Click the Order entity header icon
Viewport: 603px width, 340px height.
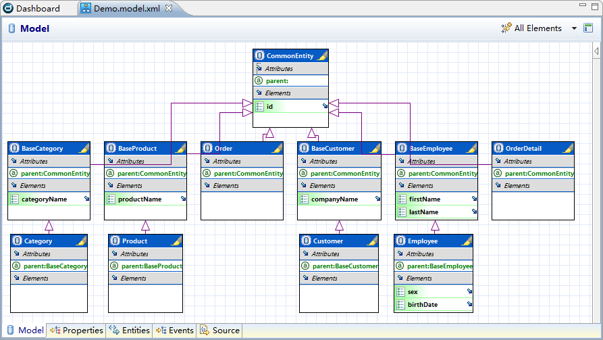207,148
